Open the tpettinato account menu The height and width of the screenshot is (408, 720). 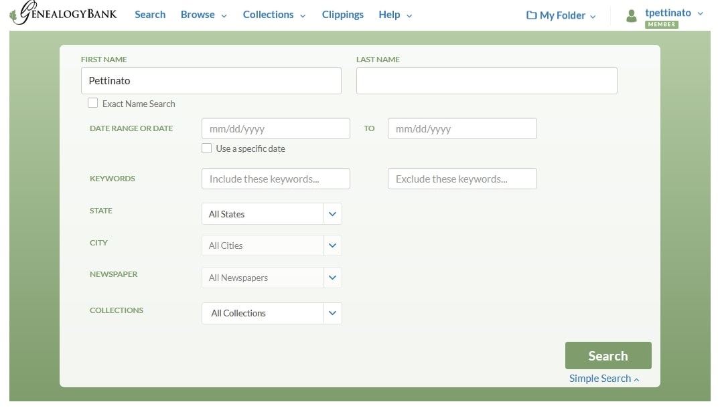(x=673, y=13)
